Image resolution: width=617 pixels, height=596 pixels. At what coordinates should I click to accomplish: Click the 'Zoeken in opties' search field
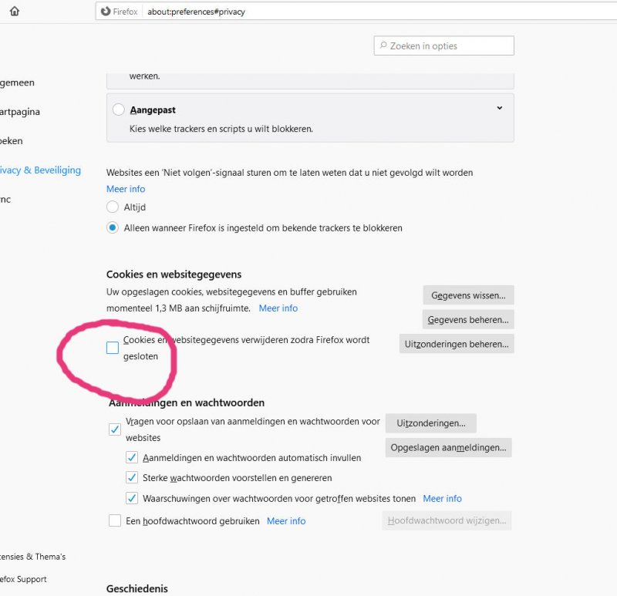pos(443,45)
